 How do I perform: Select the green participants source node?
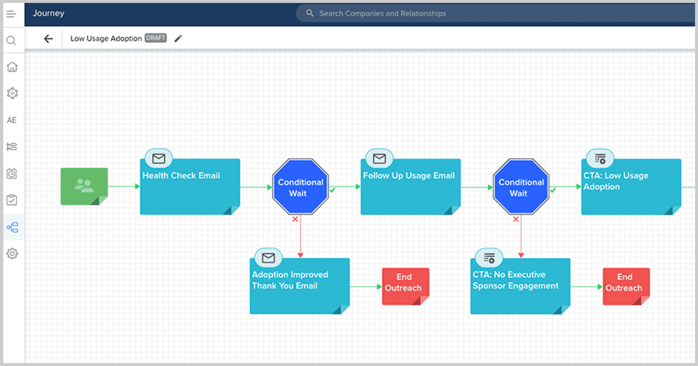tap(84, 186)
